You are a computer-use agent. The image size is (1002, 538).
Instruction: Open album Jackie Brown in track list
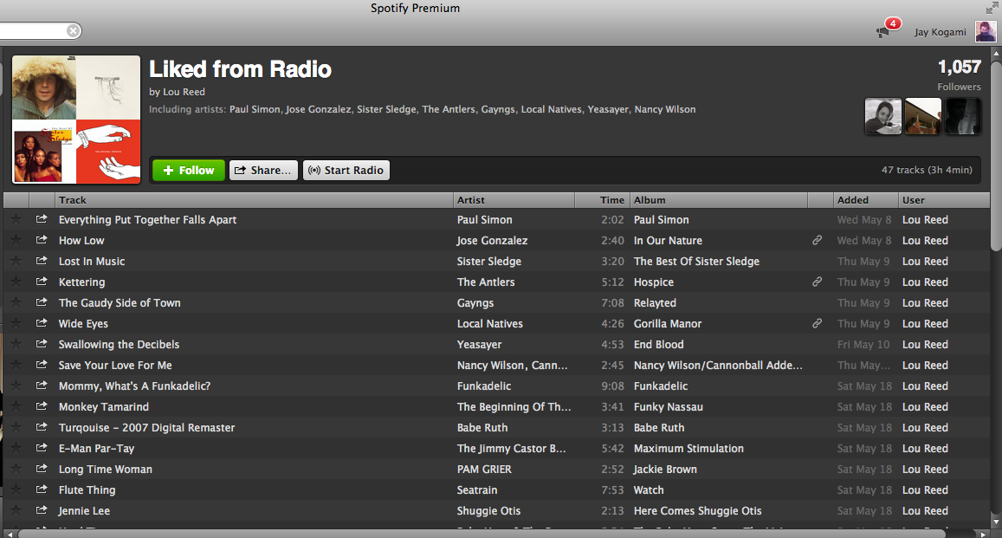pyautogui.click(x=665, y=469)
